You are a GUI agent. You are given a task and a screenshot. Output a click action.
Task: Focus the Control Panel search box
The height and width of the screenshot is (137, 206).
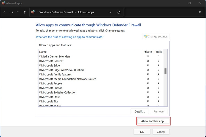coord(165,12)
